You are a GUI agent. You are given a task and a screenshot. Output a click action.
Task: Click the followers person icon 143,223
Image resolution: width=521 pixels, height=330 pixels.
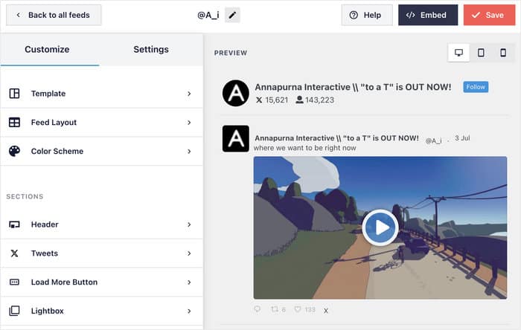[299, 100]
